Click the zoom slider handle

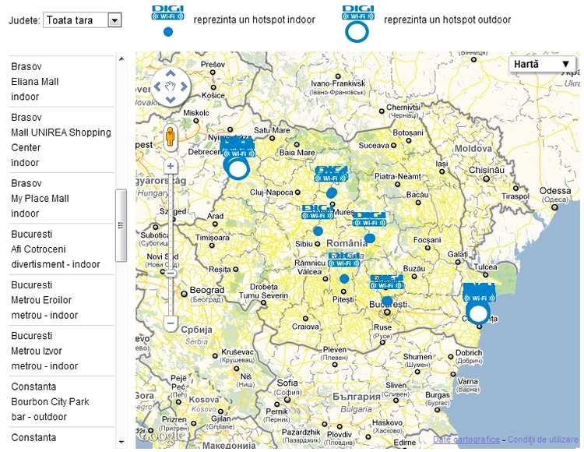[x=171, y=274]
